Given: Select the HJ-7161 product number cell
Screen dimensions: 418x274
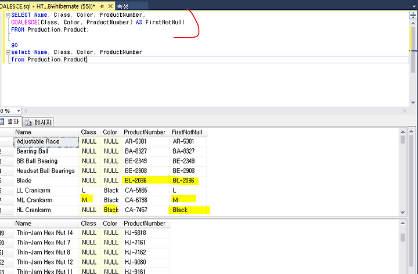Looking at the screenshot, I should pos(146,243).
